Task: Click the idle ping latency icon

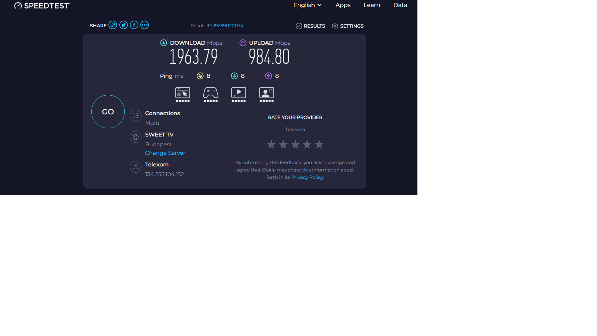Action: tap(200, 76)
